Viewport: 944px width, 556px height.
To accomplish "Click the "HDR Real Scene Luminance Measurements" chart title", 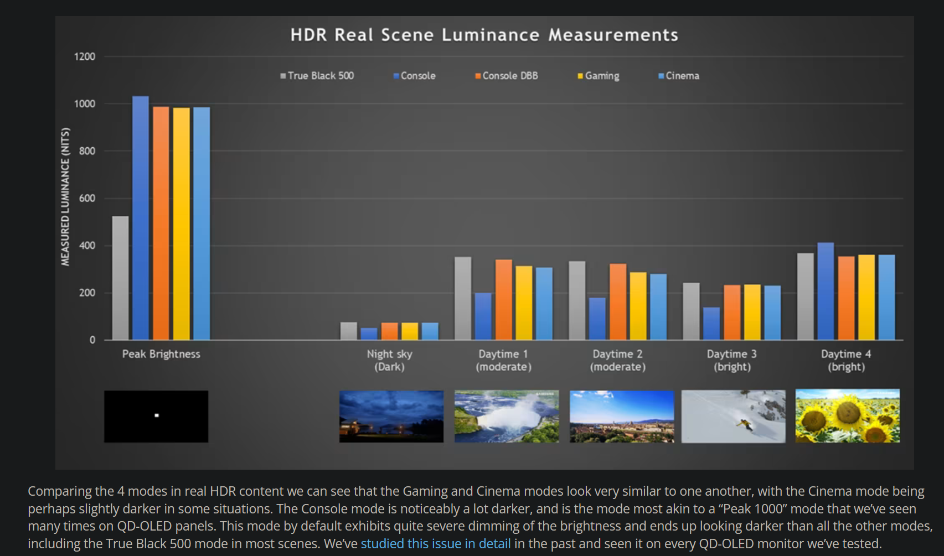I will pos(484,35).
